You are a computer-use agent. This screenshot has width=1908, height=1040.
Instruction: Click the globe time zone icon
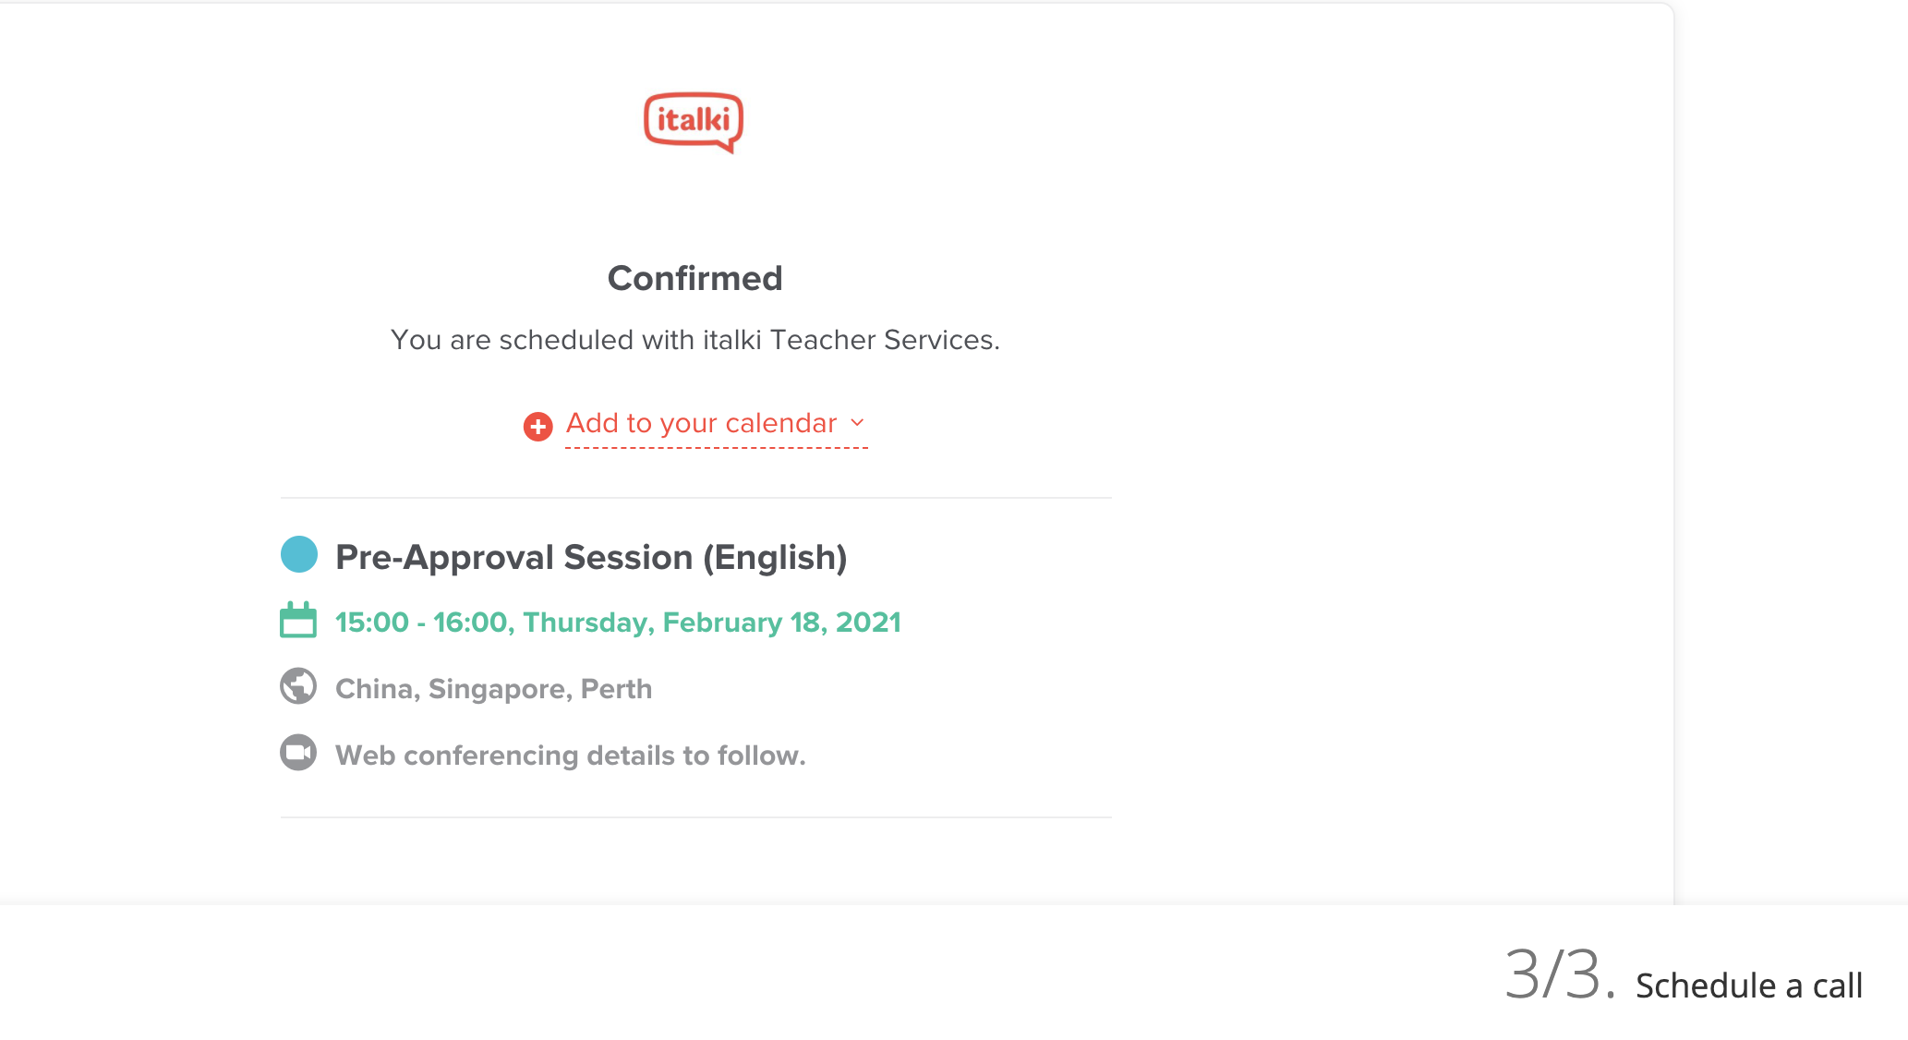tap(298, 686)
